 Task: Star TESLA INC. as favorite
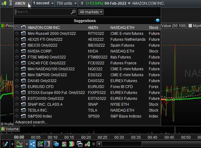point(17,110)
